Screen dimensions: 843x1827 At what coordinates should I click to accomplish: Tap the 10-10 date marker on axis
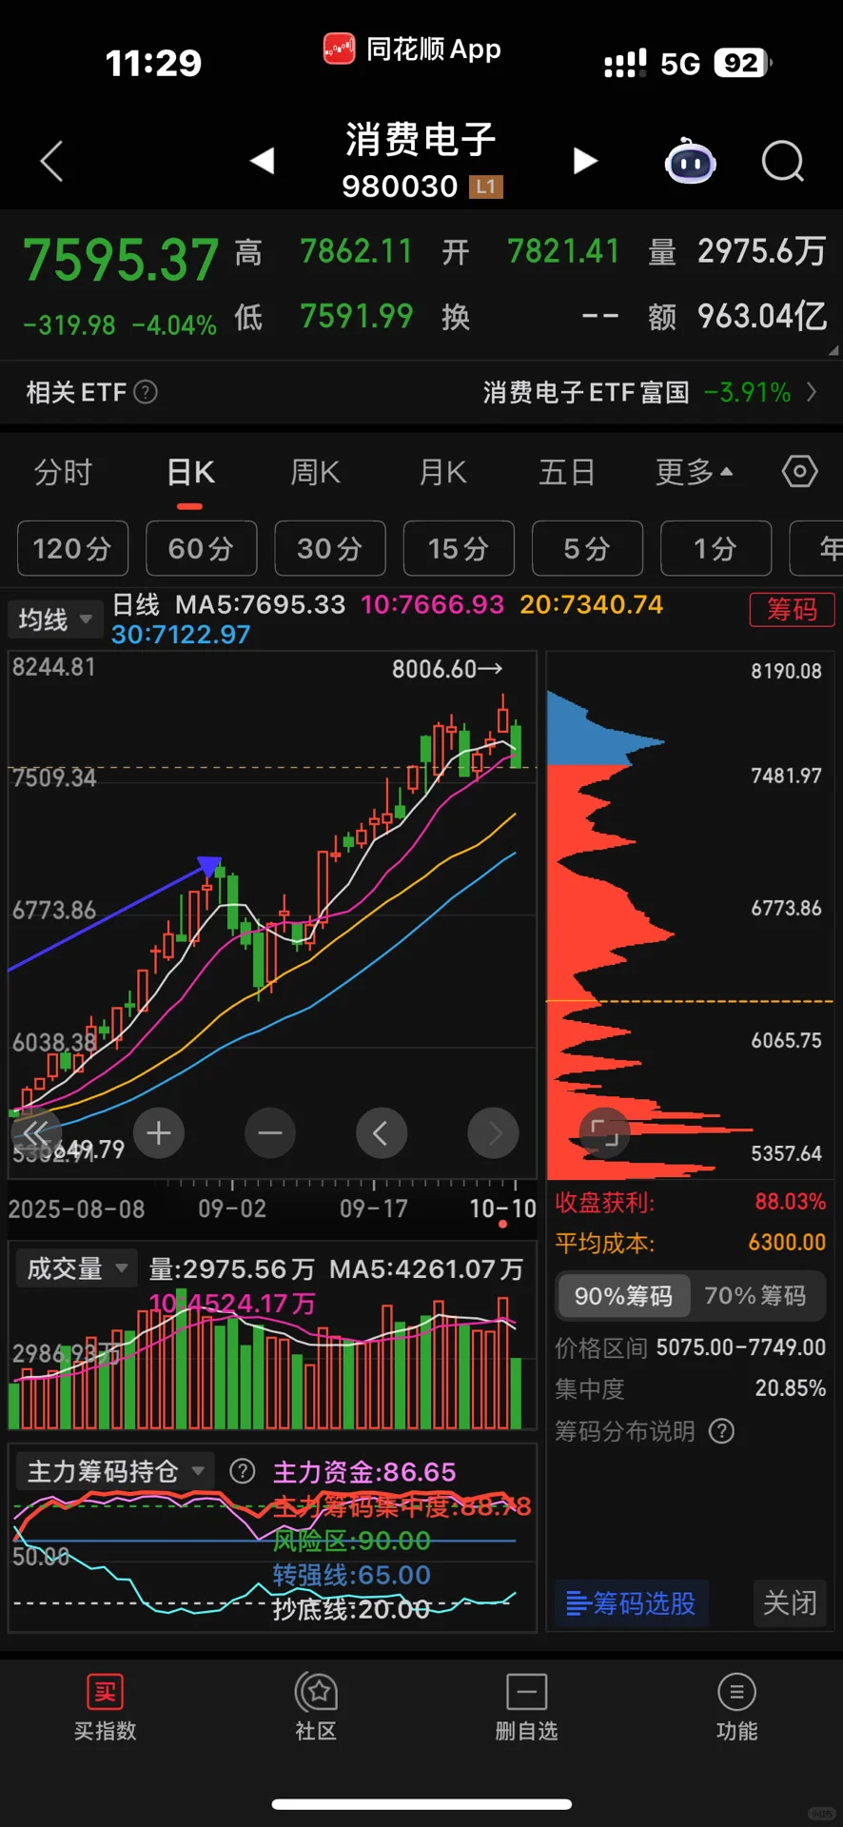point(502,1208)
